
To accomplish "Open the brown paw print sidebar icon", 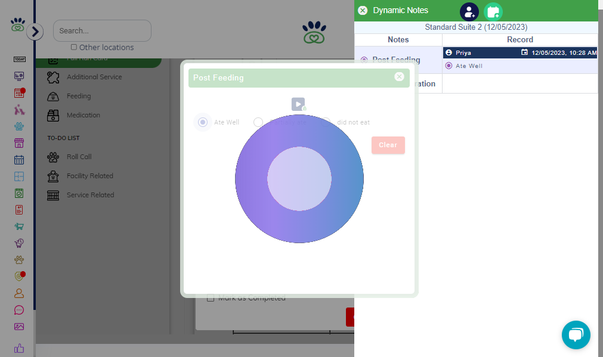I will pos(19,260).
